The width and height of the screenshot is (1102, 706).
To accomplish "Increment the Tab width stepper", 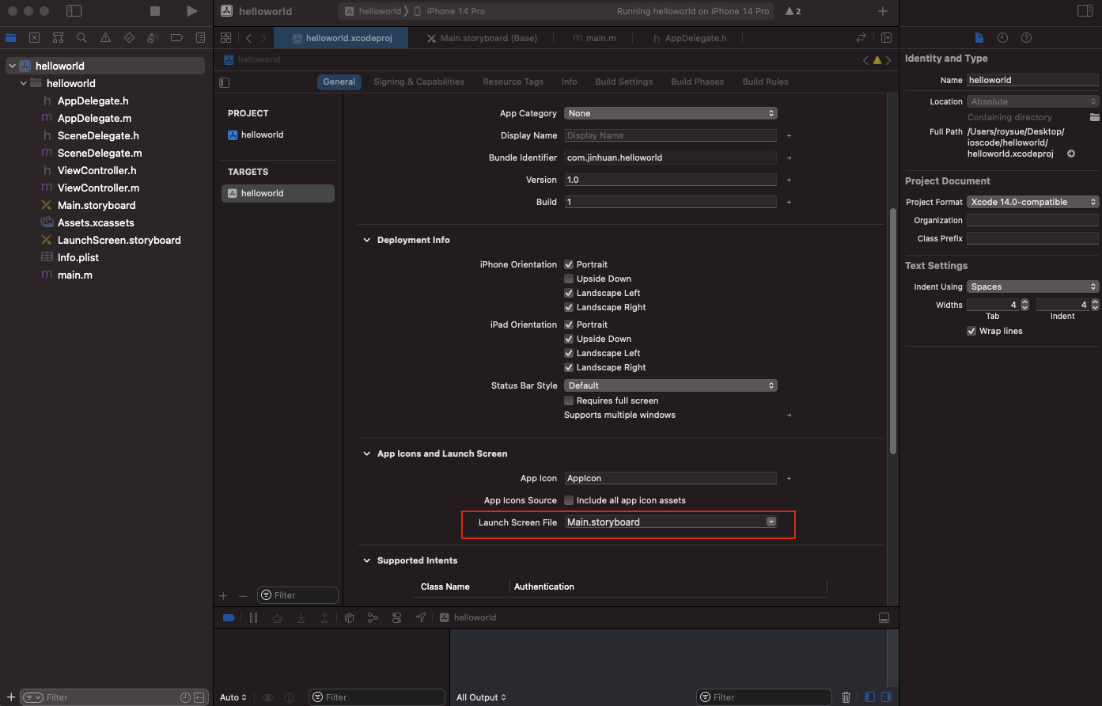I will tap(1025, 302).
